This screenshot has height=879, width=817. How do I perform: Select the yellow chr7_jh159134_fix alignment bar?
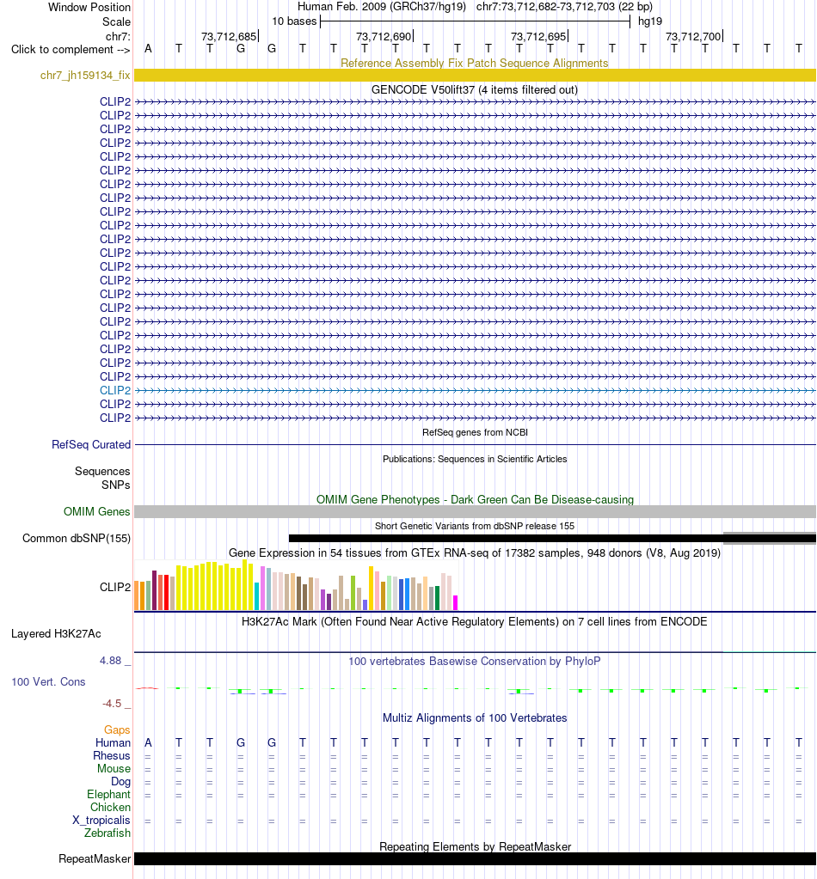pos(475,75)
